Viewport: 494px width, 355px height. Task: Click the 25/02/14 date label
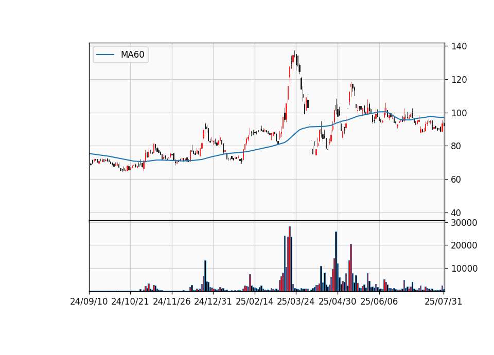tap(255, 301)
